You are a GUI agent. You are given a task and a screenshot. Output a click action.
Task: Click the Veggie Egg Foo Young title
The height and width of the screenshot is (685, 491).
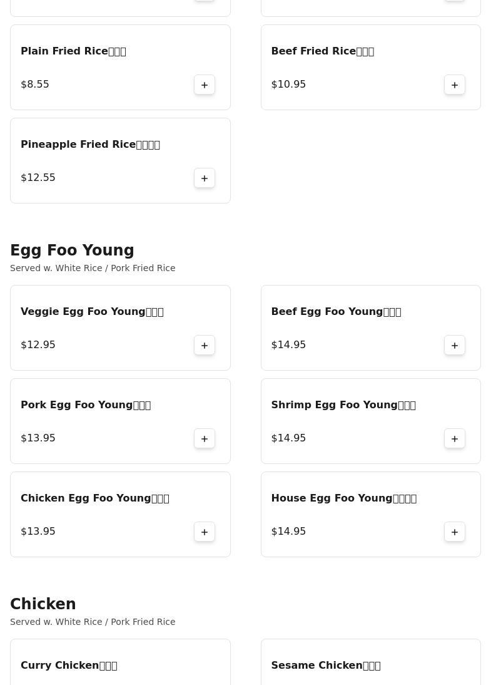[92, 312]
